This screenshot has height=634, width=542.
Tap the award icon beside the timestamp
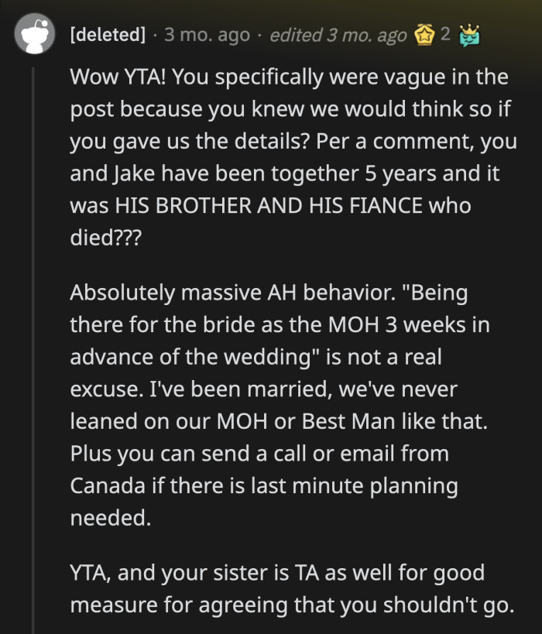424,34
